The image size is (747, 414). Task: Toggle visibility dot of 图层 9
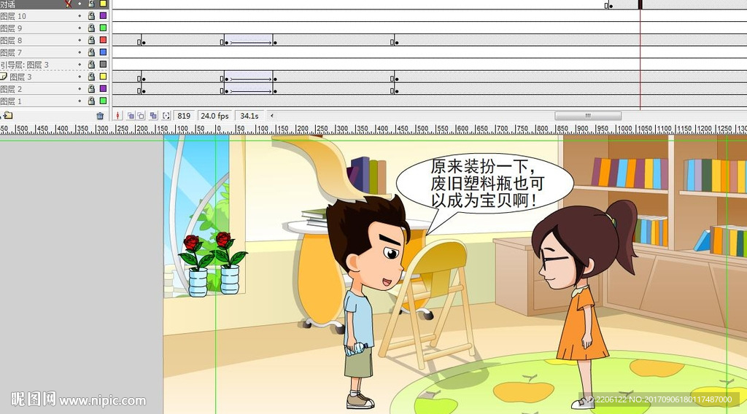[x=80, y=28]
